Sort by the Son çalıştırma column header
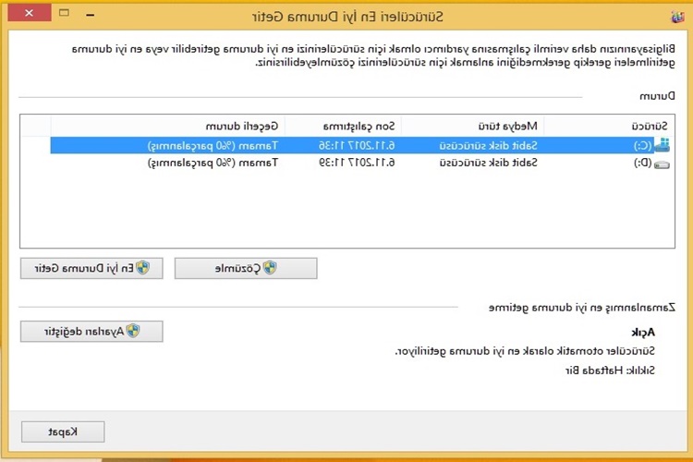 tap(343, 127)
